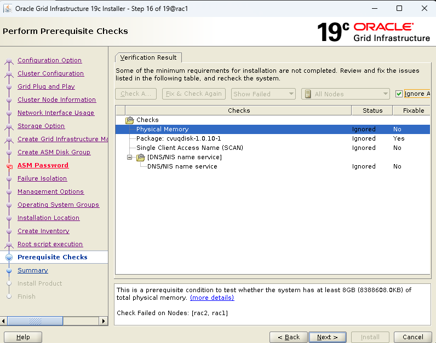Screen dimensions: 436x343
Task: Go to Storage Option step
Action: (x=41, y=126)
